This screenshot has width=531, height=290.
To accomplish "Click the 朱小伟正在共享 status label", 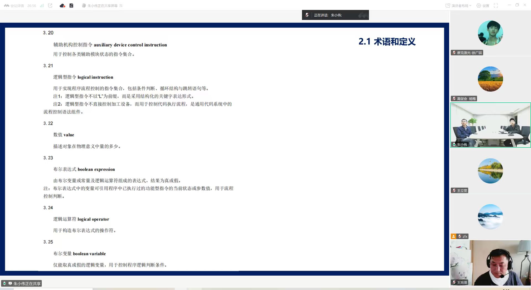I will [x=27, y=283].
